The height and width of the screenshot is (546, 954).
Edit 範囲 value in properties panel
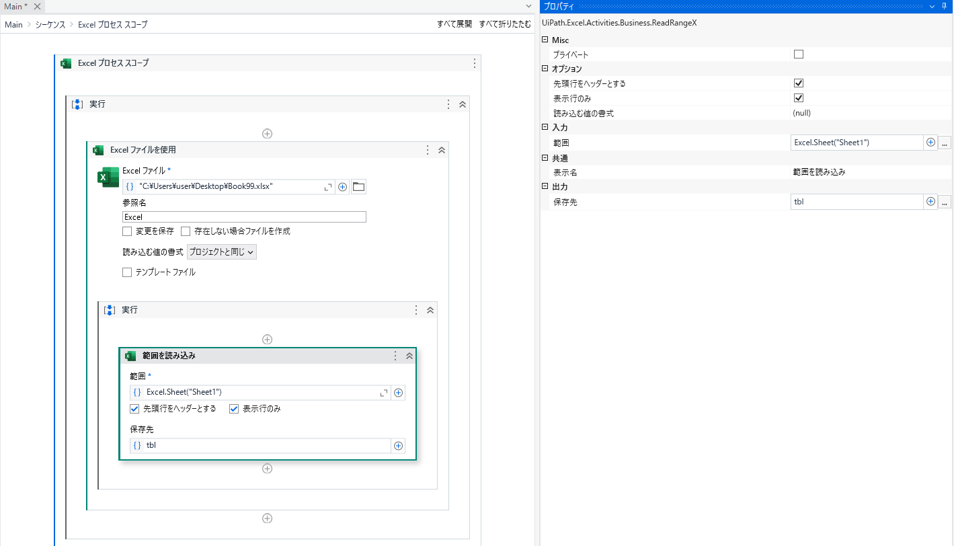(857, 143)
